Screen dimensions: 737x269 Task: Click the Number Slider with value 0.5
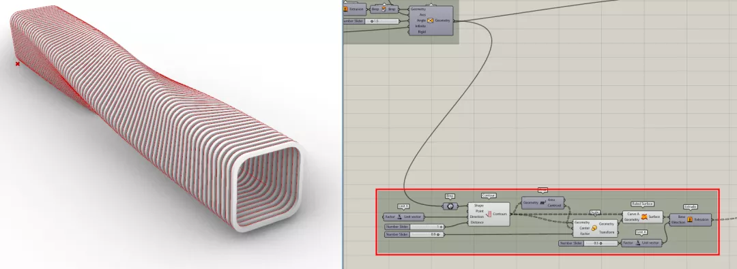(588, 243)
